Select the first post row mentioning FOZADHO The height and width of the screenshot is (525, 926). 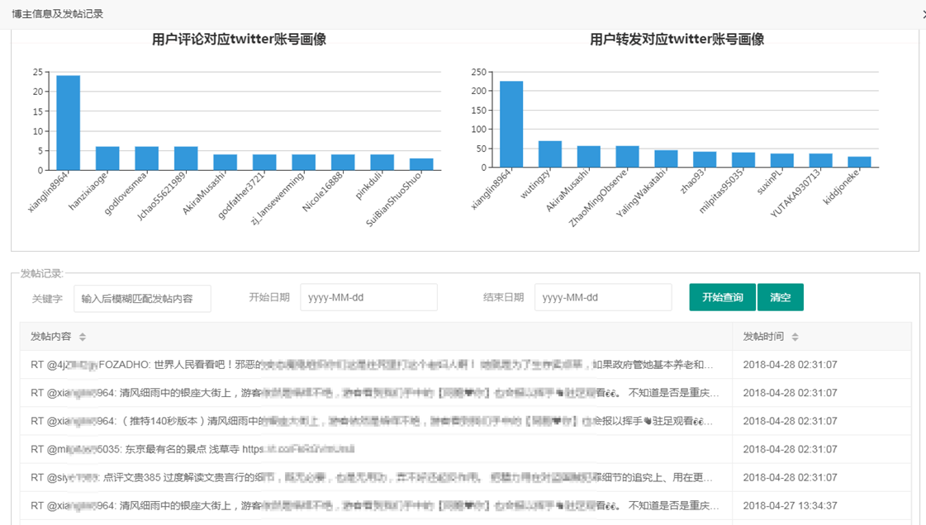pyautogui.click(x=372, y=365)
